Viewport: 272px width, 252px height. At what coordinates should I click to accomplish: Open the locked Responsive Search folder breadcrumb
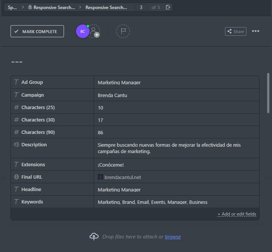(52, 7)
